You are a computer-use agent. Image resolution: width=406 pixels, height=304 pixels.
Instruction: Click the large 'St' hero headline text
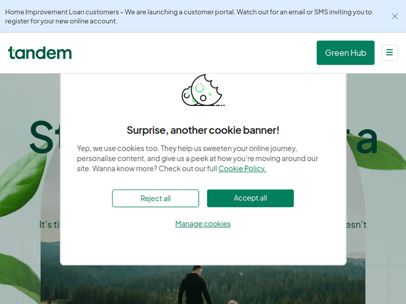[x=43, y=138]
